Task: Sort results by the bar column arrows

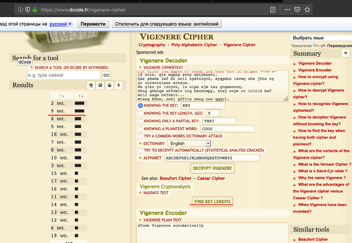Action: [81, 96]
